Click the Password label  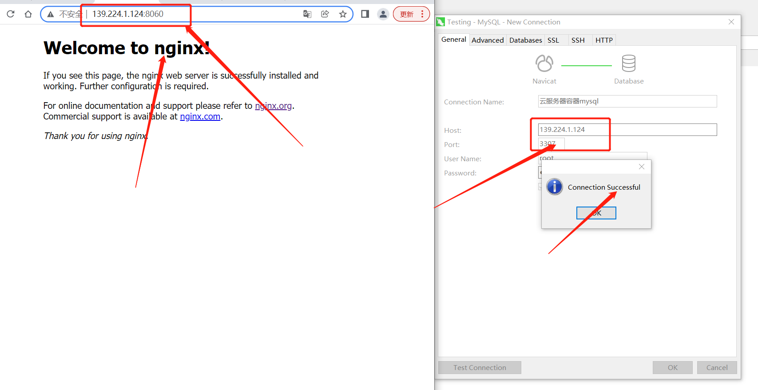(x=460, y=173)
